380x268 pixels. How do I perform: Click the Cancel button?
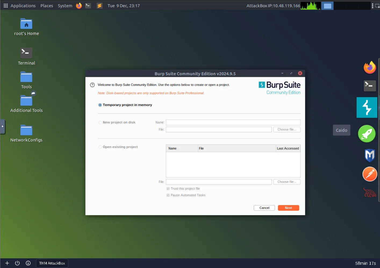264,208
